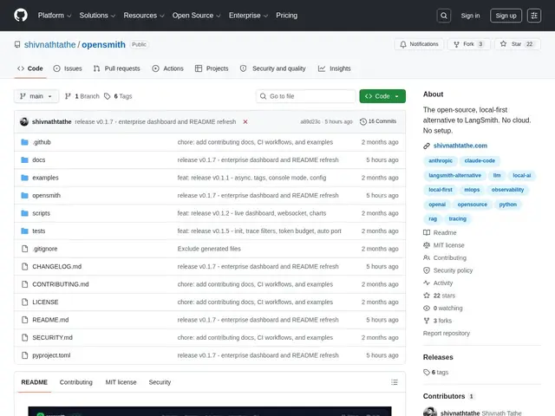
Task: Click the claude-code topic tag
Action: pyautogui.click(x=480, y=160)
